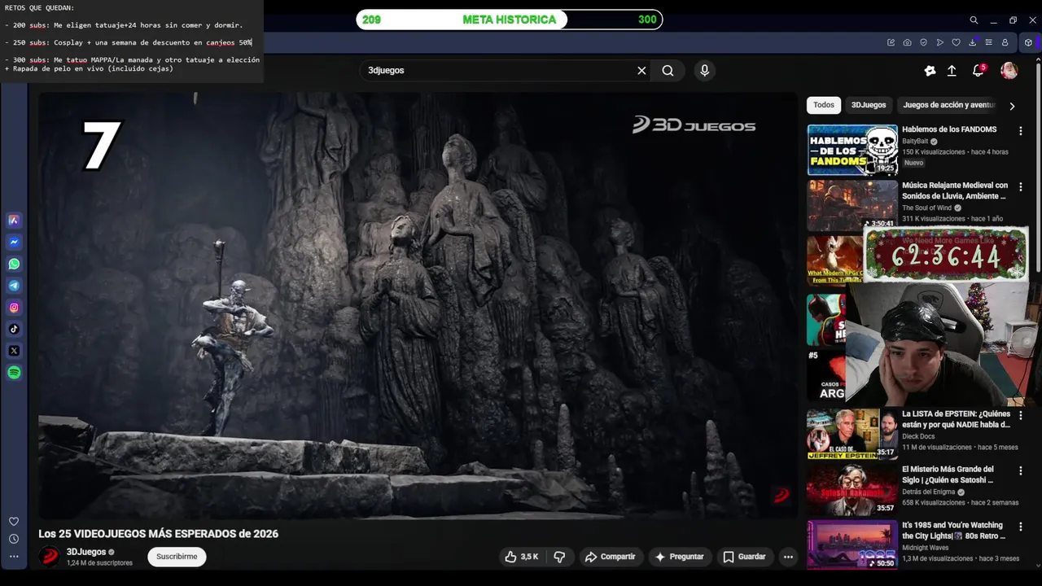Image resolution: width=1042 pixels, height=586 pixels.
Task: Open Spotify in the Opera sidebar
Action: click(x=14, y=373)
